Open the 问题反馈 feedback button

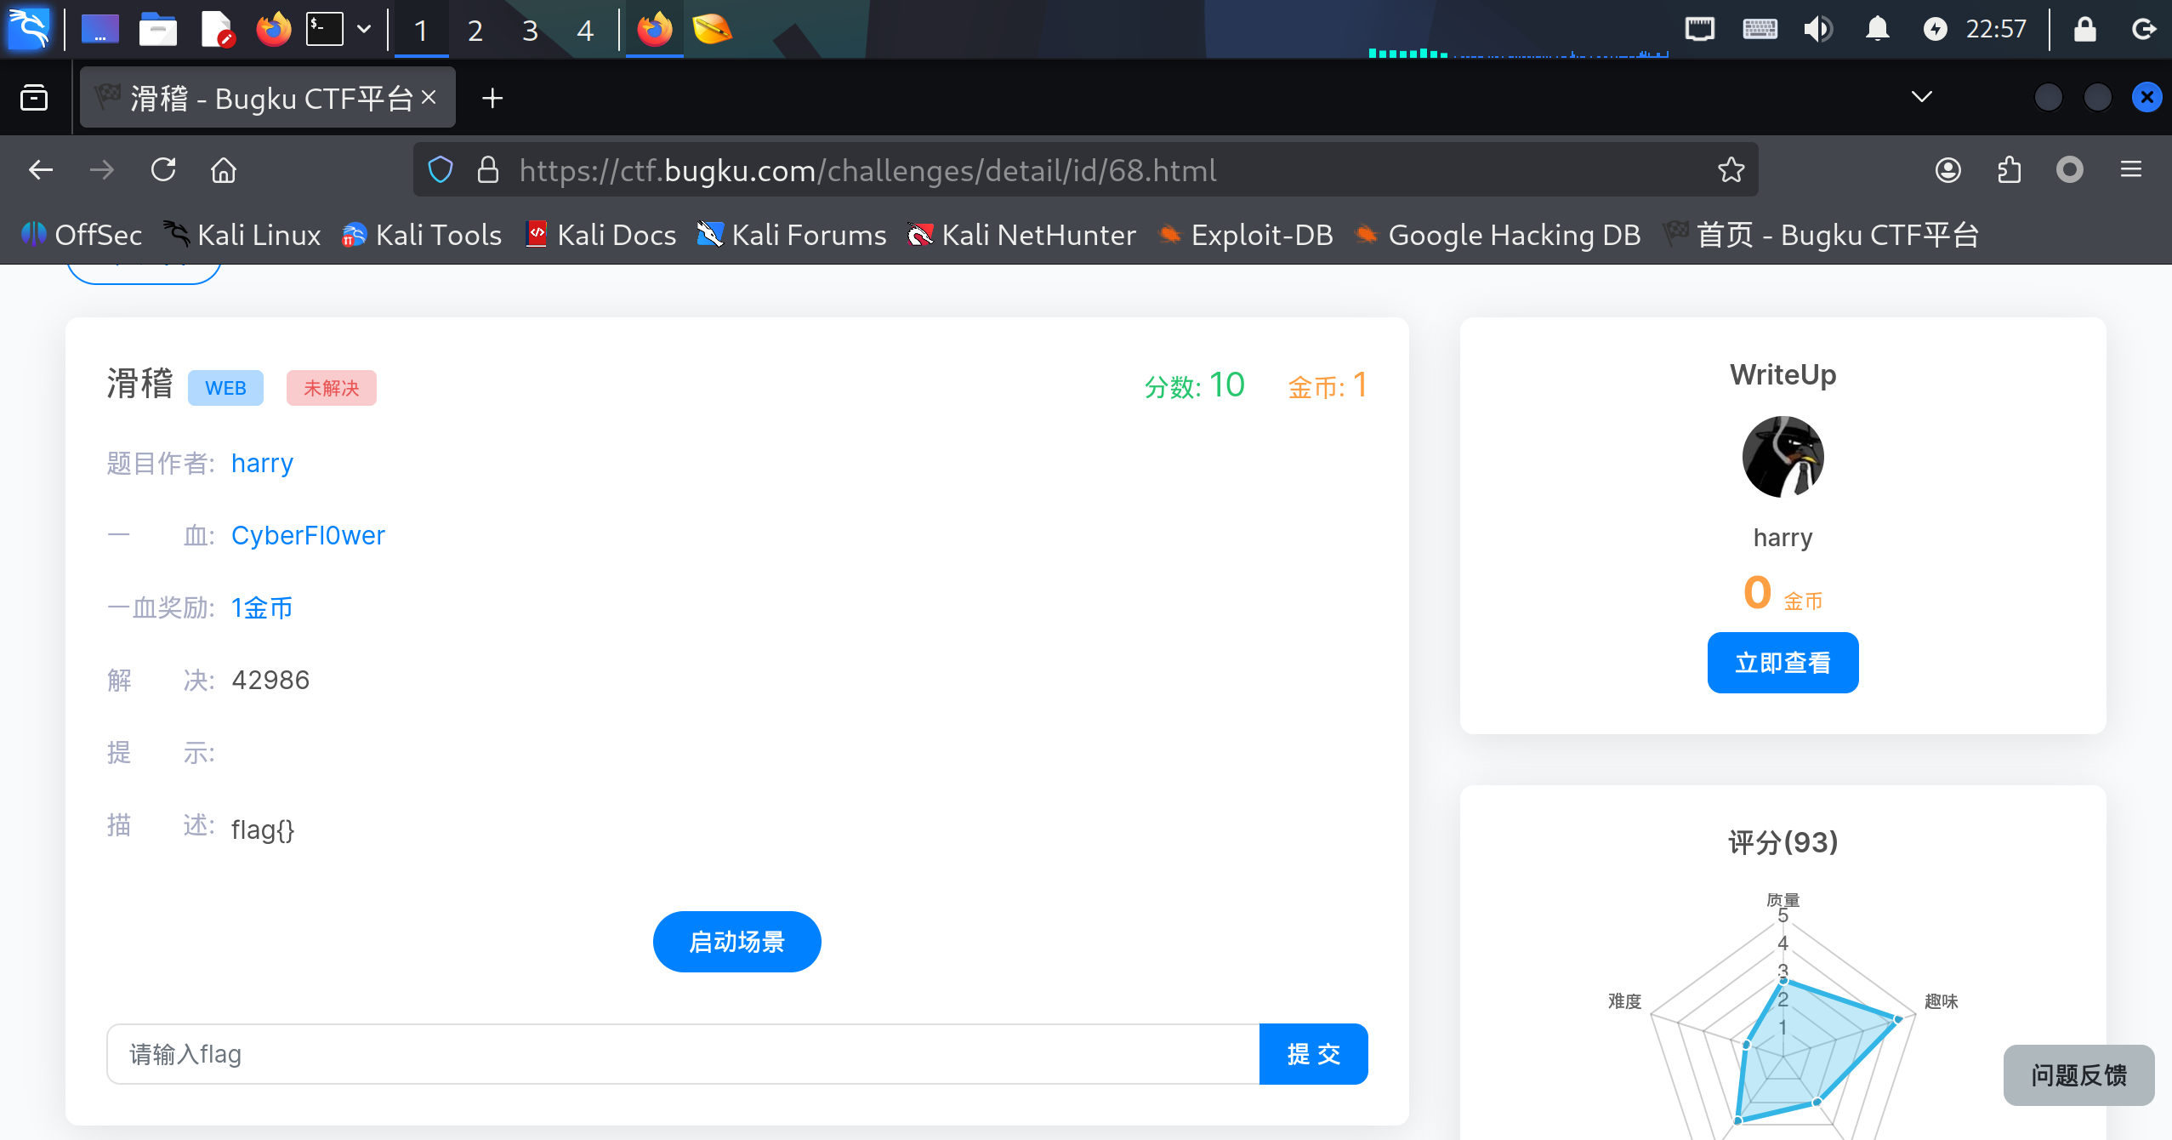2079,1075
